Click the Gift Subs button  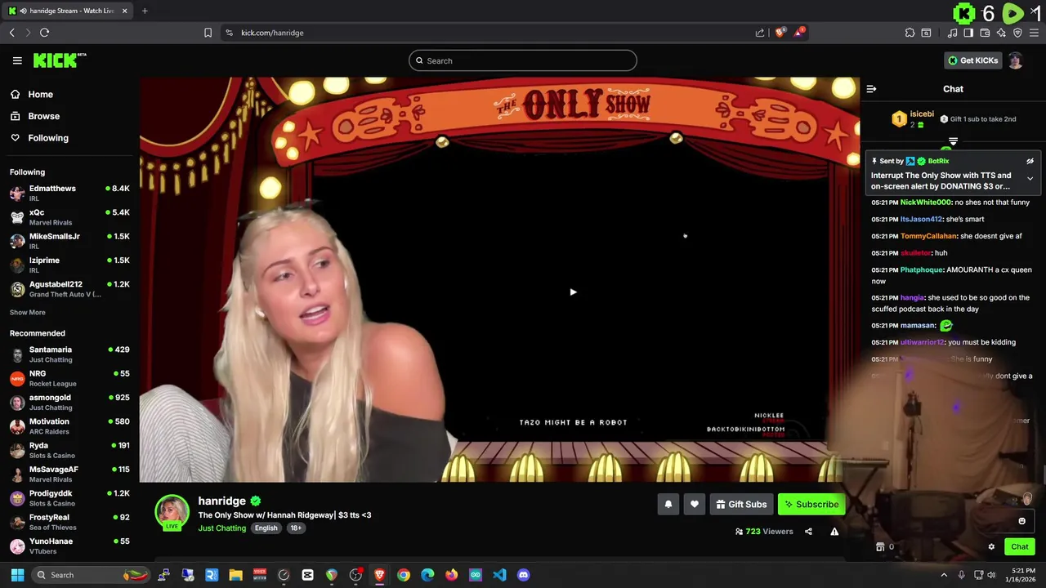point(741,505)
